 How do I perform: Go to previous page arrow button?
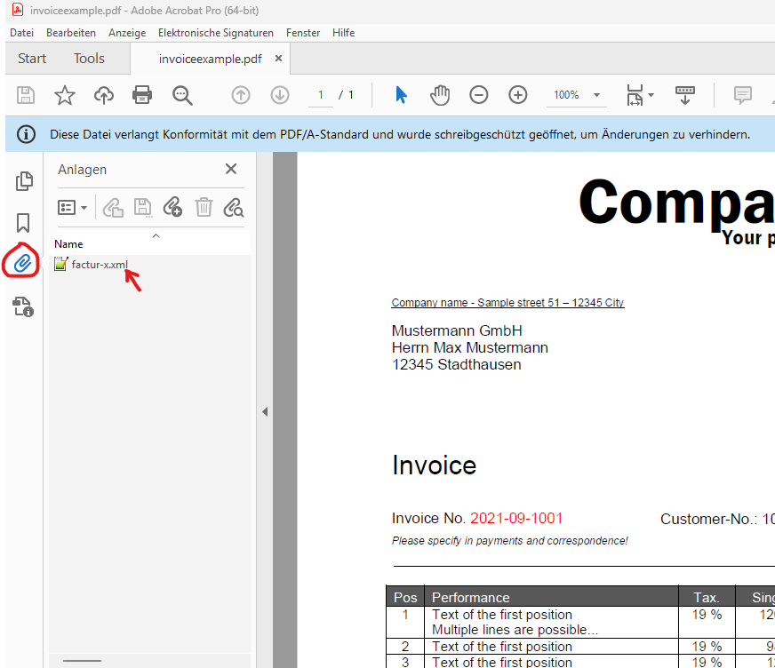coord(241,95)
